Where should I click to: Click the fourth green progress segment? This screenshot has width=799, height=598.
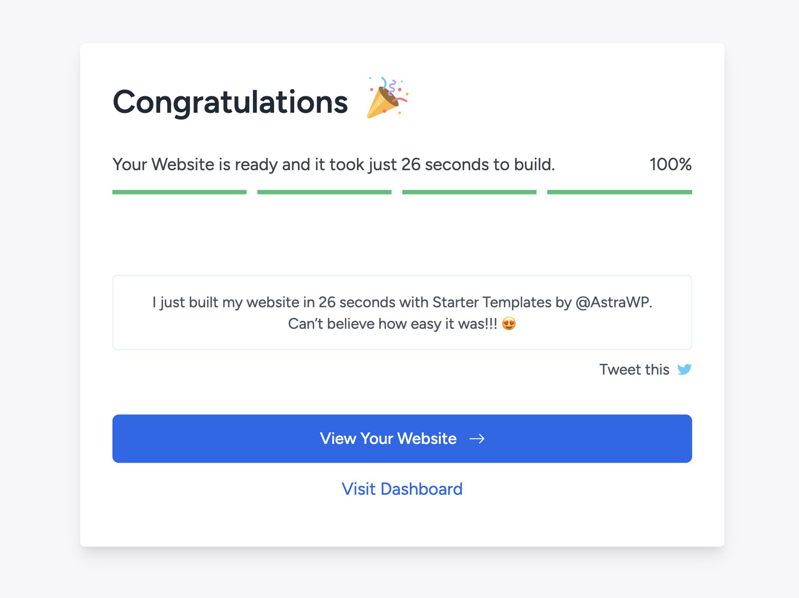[620, 192]
